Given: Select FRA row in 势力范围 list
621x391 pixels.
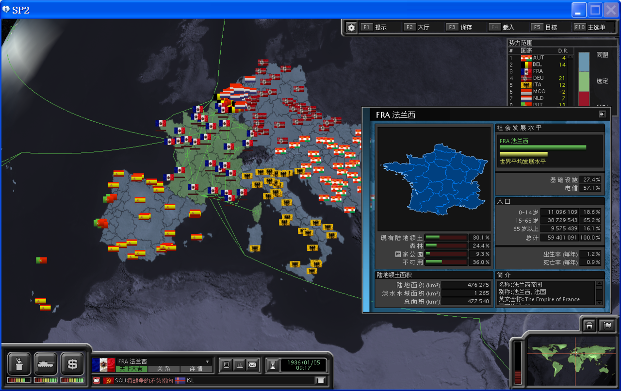Looking at the screenshot, I should (x=538, y=71).
